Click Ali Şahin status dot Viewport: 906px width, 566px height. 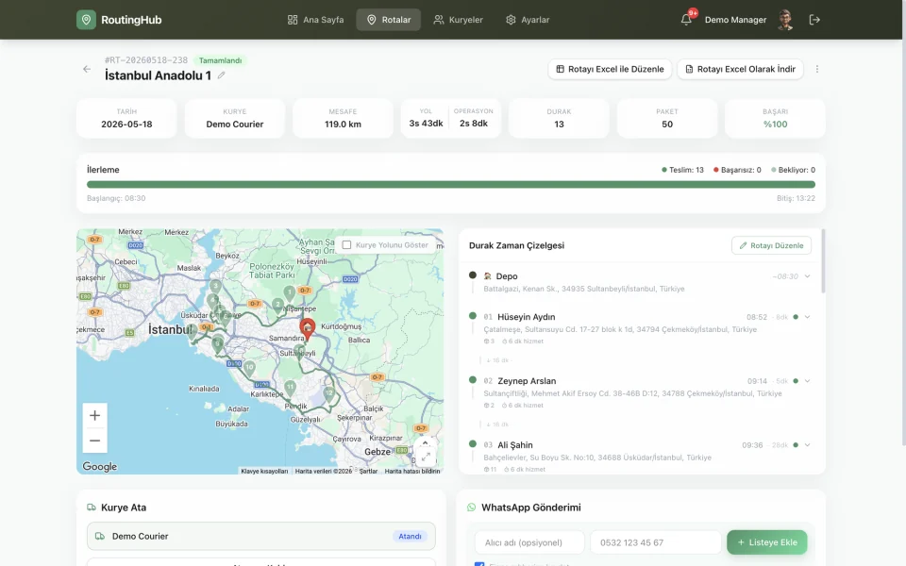796,445
